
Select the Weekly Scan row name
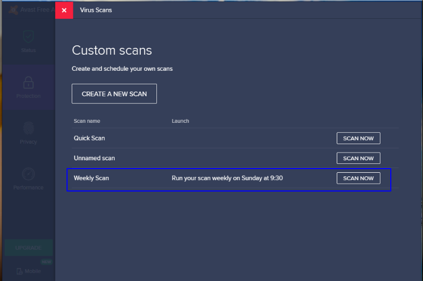click(91, 178)
